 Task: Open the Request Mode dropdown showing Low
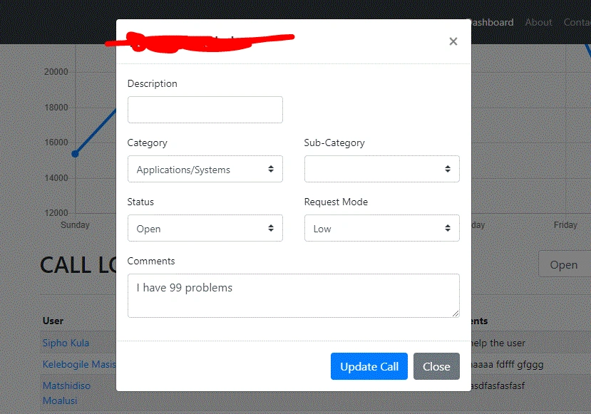pos(382,228)
